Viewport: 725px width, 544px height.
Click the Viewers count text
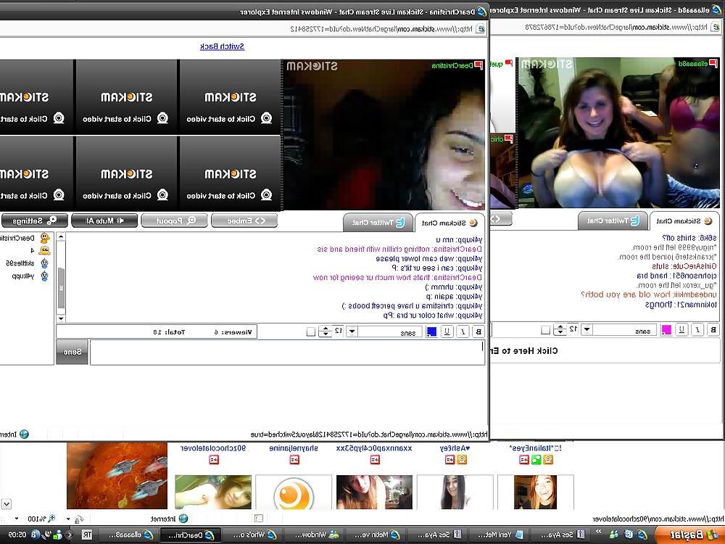(233, 331)
